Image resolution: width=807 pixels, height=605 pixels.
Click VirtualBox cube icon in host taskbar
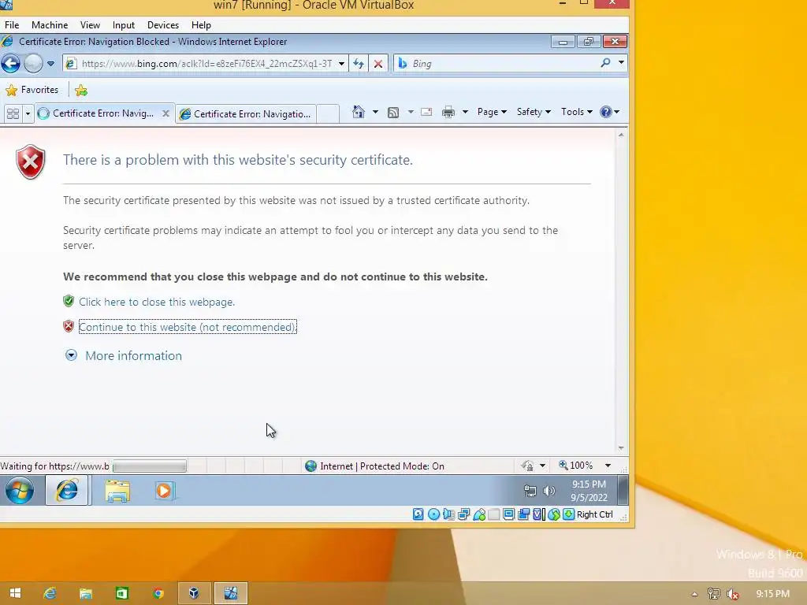click(x=194, y=593)
